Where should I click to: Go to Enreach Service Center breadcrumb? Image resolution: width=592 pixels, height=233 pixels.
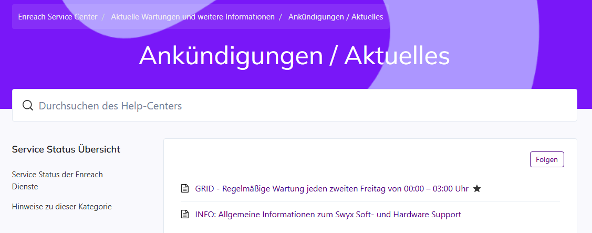[58, 17]
